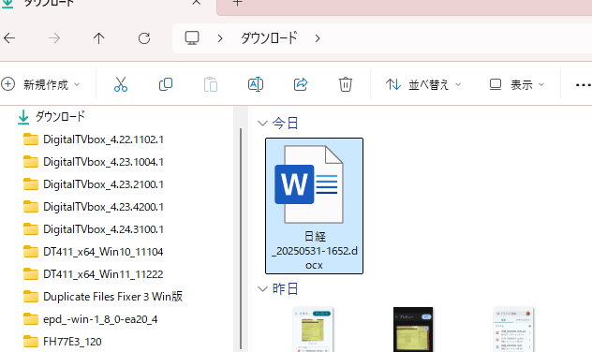Screen dimensions: 592x352
Task: Collapse the 昨日 group
Action: point(262,289)
